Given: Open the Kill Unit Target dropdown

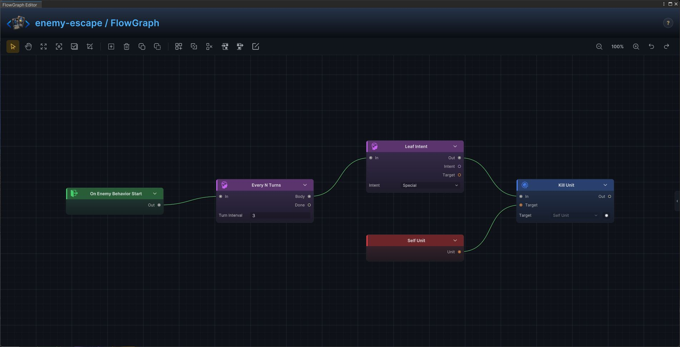Looking at the screenshot, I should [x=575, y=215].
